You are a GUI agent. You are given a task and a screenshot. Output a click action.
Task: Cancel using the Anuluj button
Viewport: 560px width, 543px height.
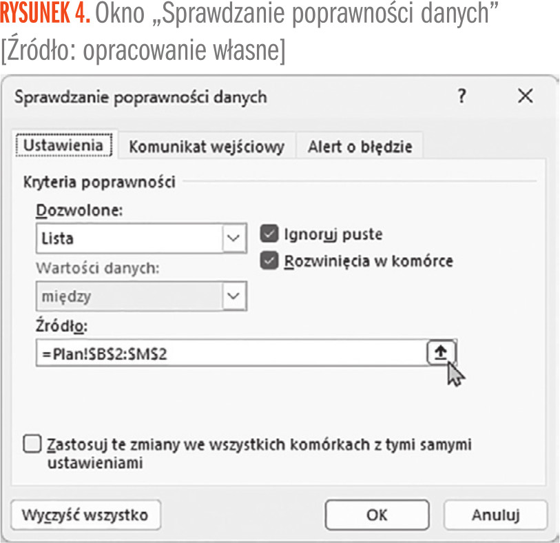tap(495, 515)
